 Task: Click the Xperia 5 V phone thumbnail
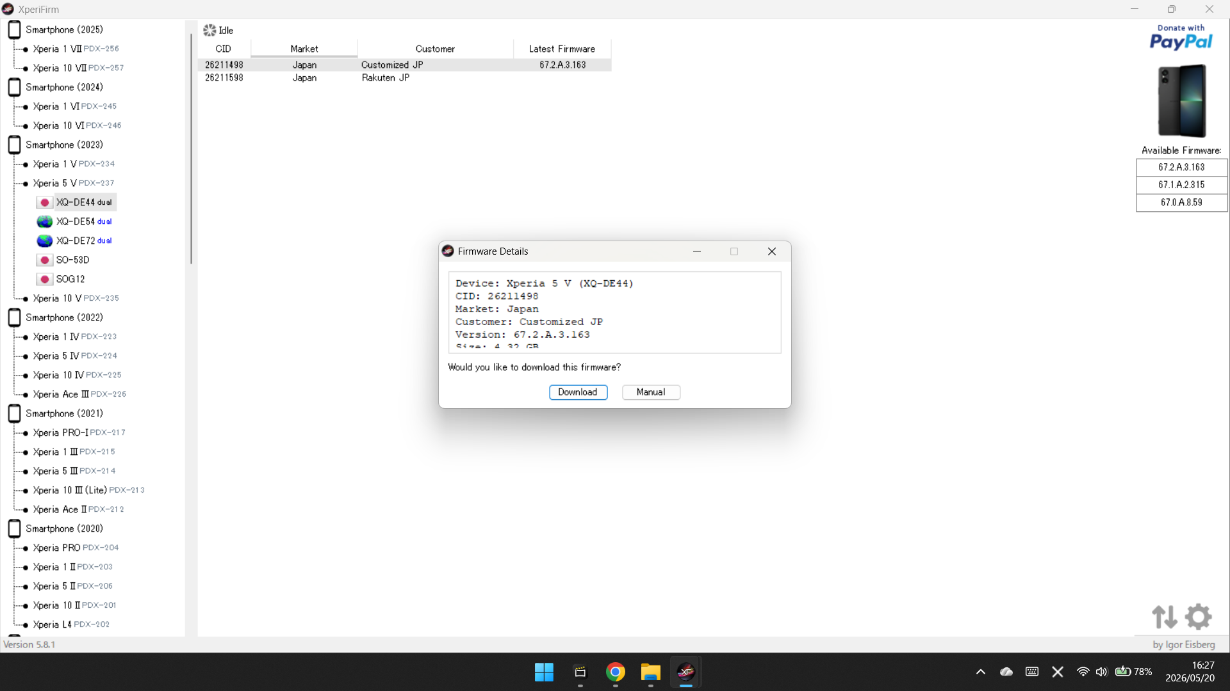[1182, 100]
